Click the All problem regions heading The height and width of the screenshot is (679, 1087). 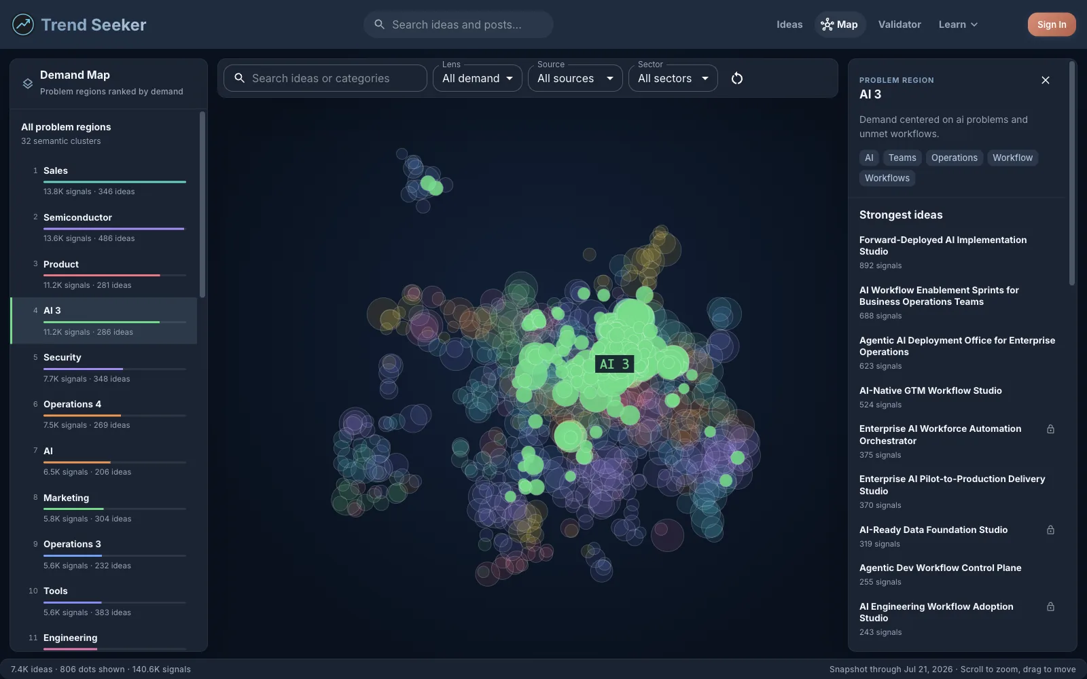click(x=66, y=127)
